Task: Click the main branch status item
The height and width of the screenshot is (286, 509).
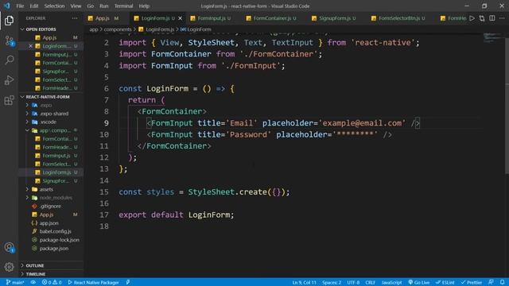Action: tap(15, 283)
